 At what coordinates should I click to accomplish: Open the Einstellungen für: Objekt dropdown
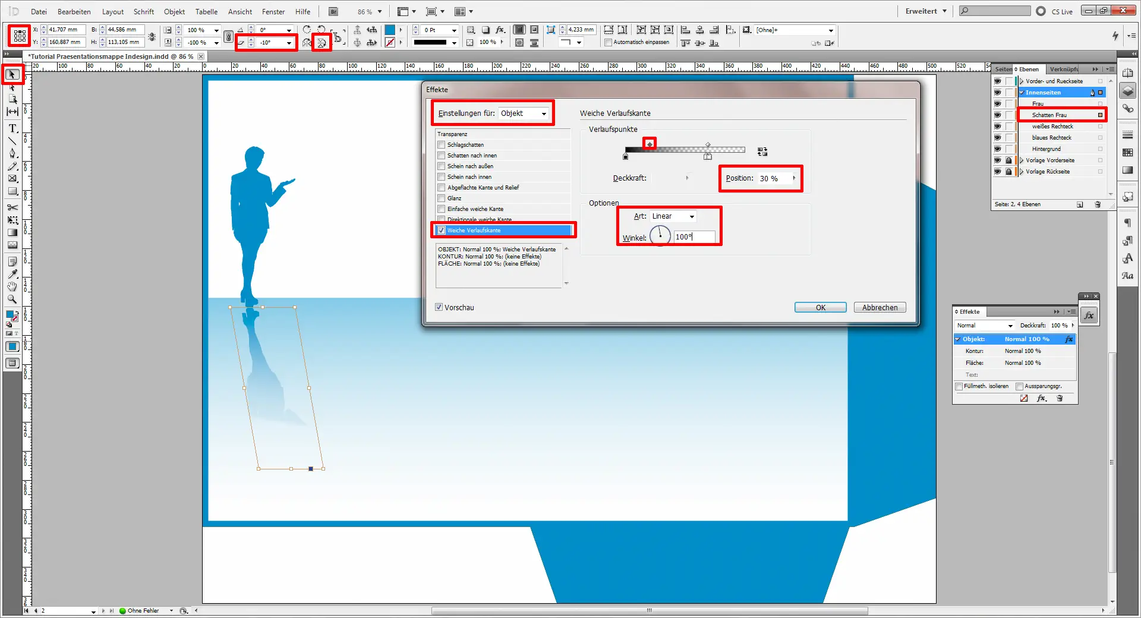[524, 113]
